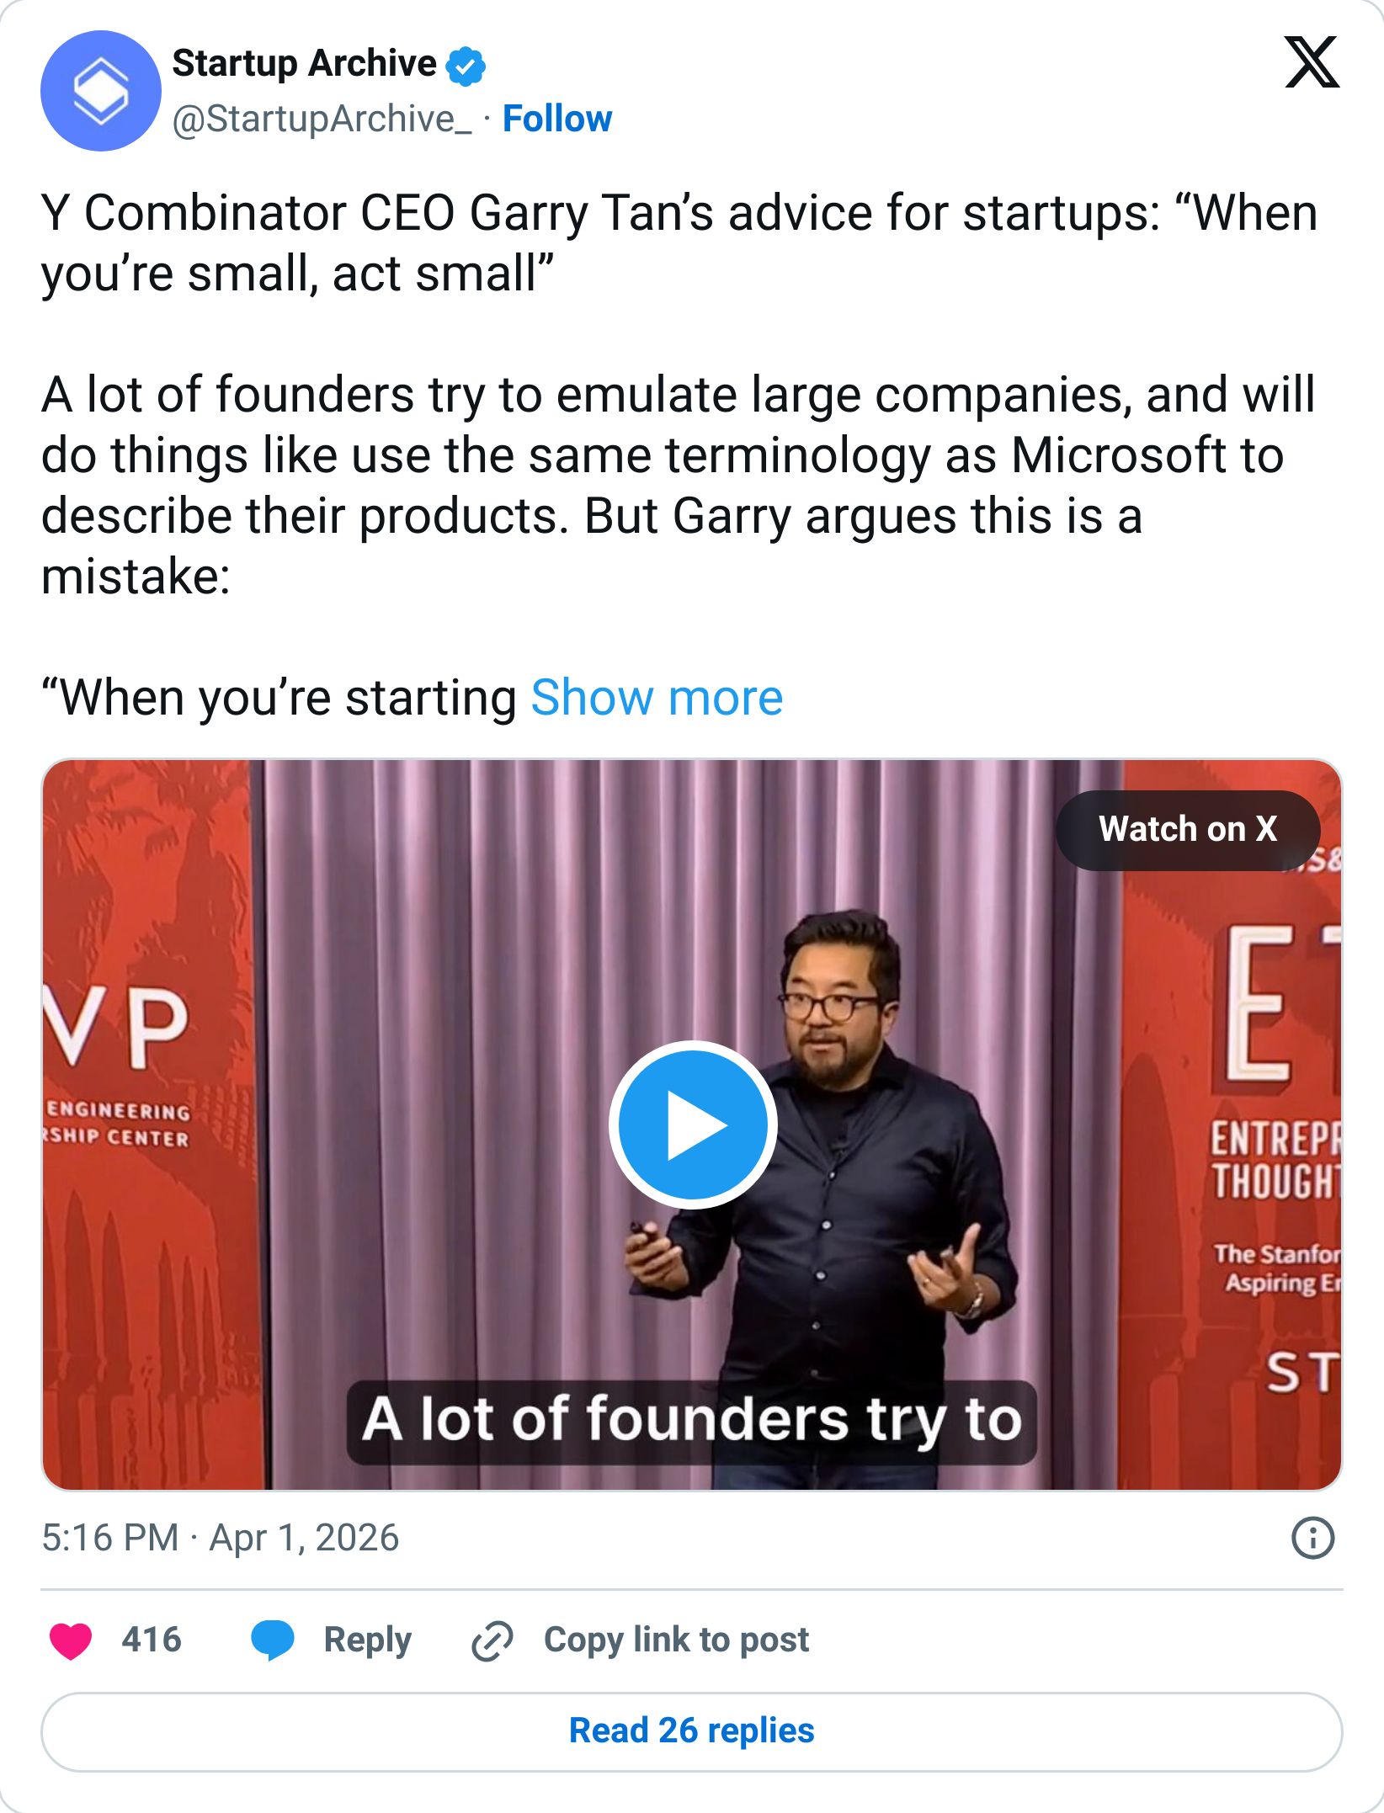
Task: Follow the Startup Archive account
Action: click(x=556, y=118)
